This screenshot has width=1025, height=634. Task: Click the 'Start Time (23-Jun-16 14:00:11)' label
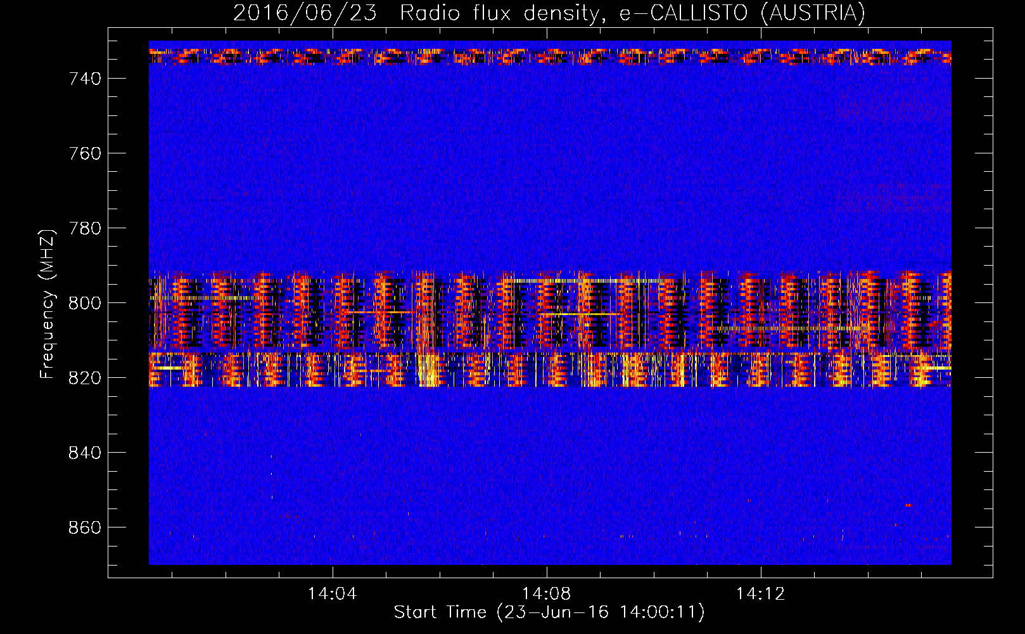coord(549,612)
